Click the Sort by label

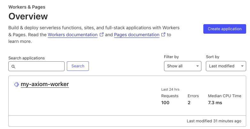(x=213, y=57)
